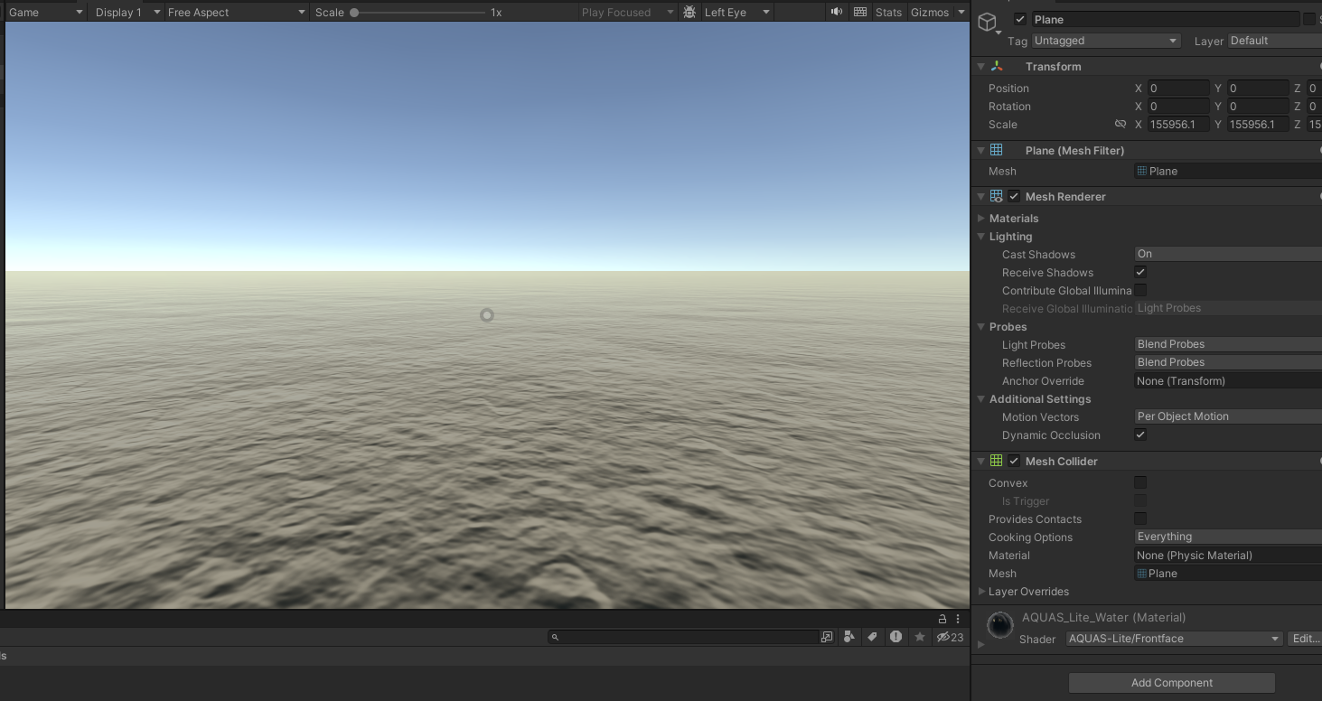Screen dimensions: 1322x701
Task: Open the Untagged tag dropdown
Action: pos(1106,41)
